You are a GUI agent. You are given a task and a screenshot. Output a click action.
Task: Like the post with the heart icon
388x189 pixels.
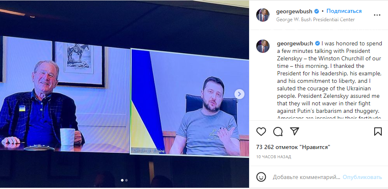(261, 132)
